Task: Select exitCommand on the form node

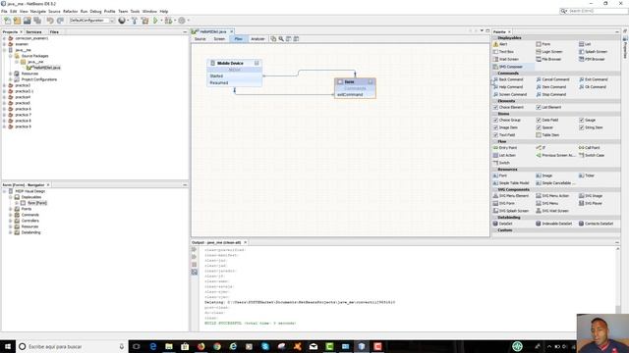Action: click(350, 95)
